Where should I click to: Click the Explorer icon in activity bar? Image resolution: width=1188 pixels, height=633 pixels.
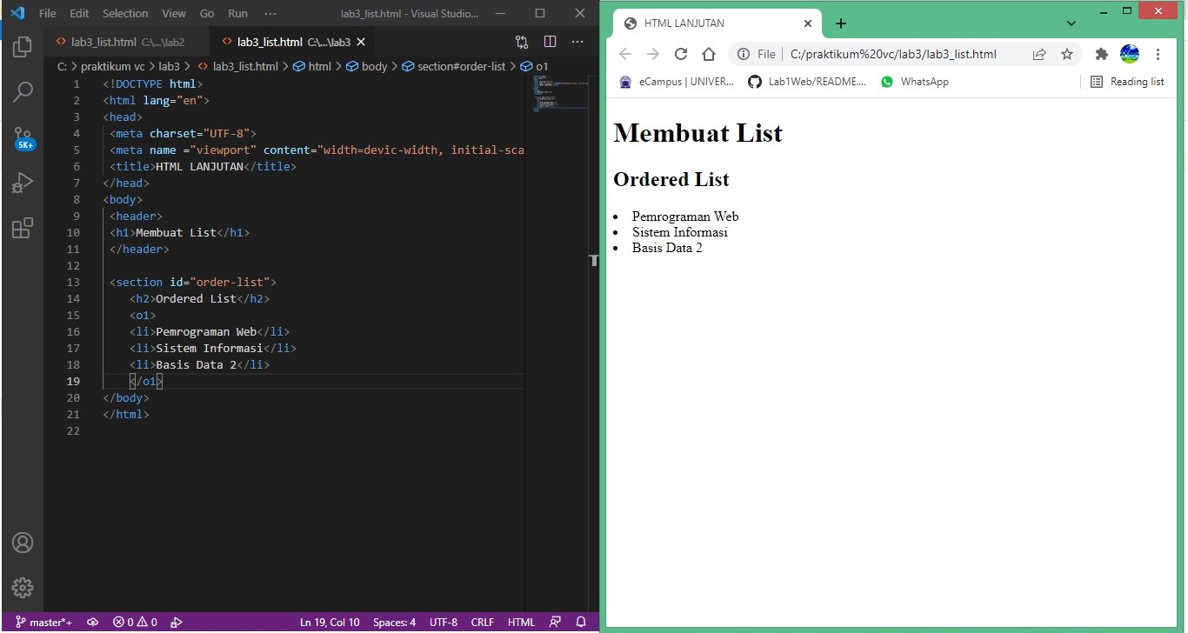pyautogui.click(x=23, y=47)
